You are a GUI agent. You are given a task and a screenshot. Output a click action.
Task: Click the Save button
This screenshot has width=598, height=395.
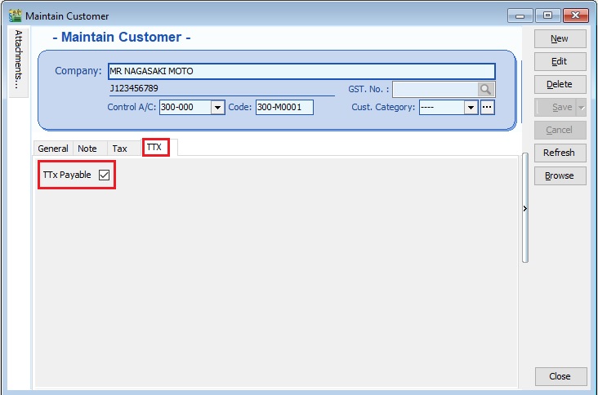pyautogui.click(x=556, y=108)
